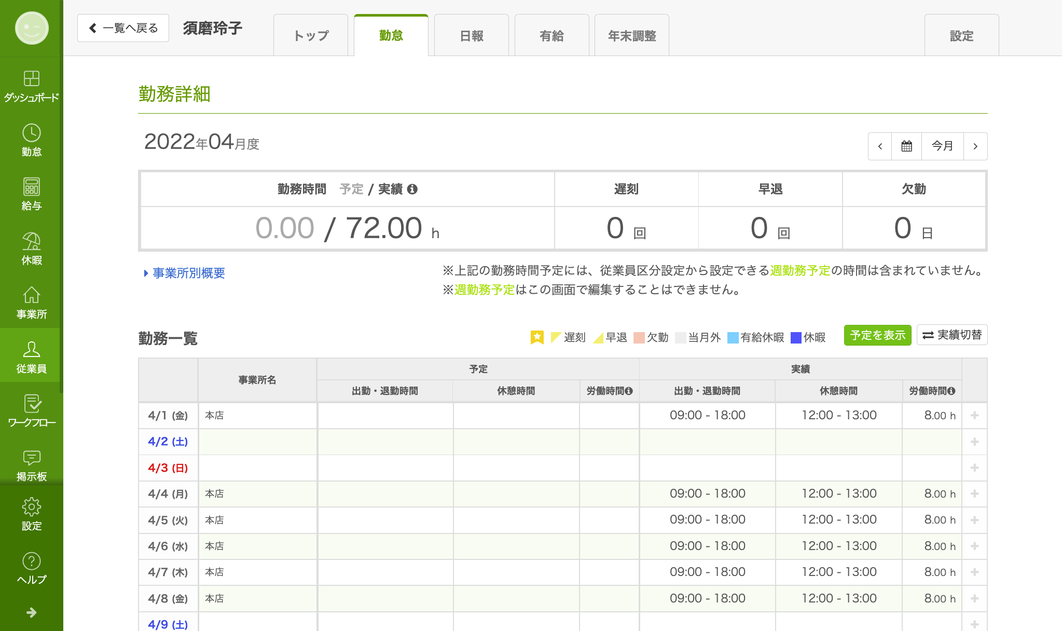Viewport: 1062px width, 631px height.
Task: Click 本店 cell on 4/5 row
Action: tap(257, 520)
